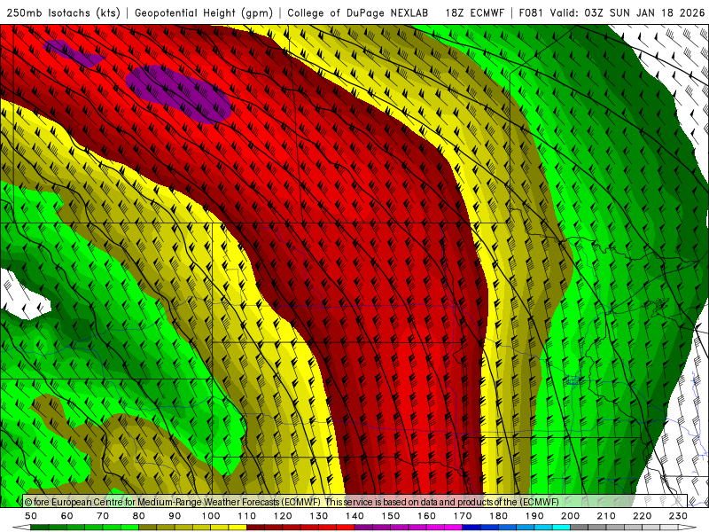Click the 210 label on color scale
The width and height of the screenshot is (709, 532).
pos(606,516)
